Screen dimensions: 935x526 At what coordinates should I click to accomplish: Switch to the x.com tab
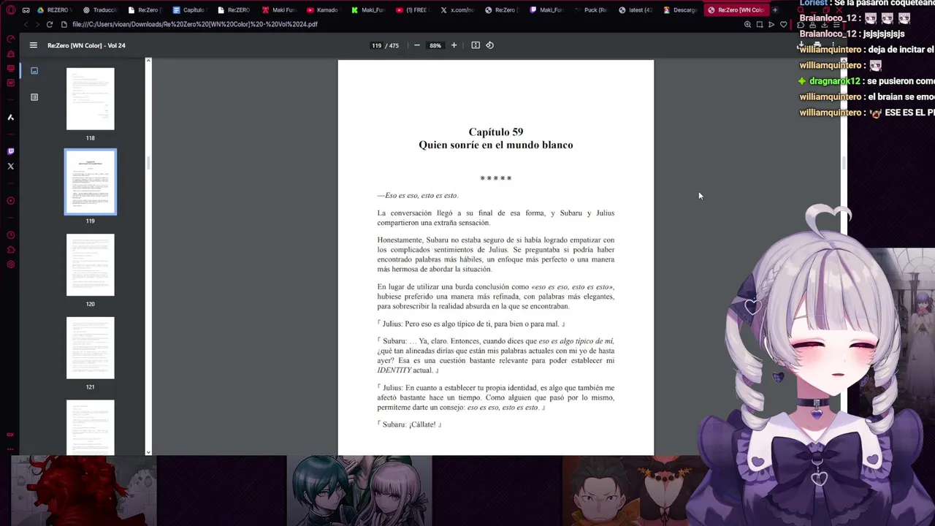[x=458, y=10]
